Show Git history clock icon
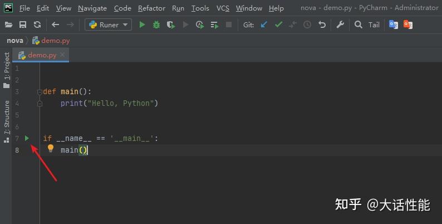442x224 pixels. 307,25
